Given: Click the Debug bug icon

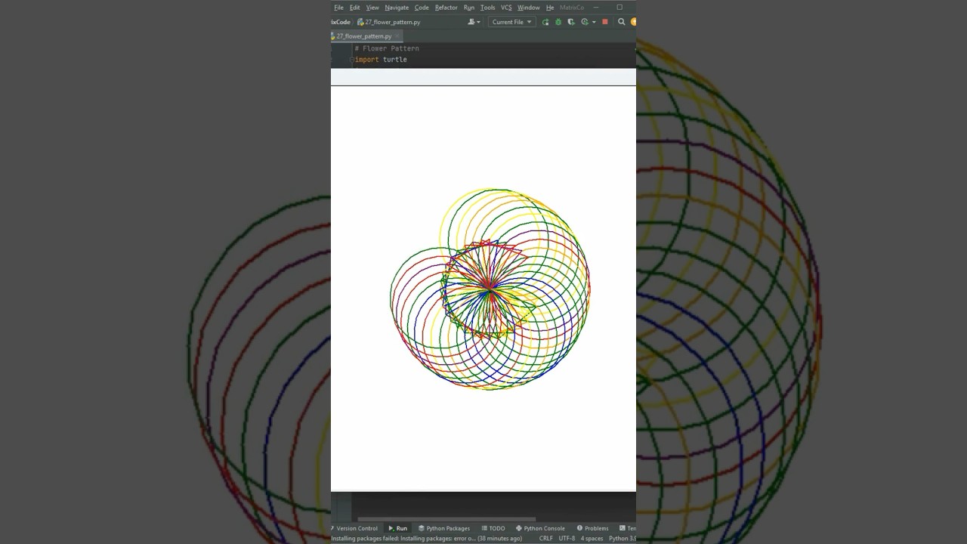Looking at the screenshot, I should click(x=558, y=22).
